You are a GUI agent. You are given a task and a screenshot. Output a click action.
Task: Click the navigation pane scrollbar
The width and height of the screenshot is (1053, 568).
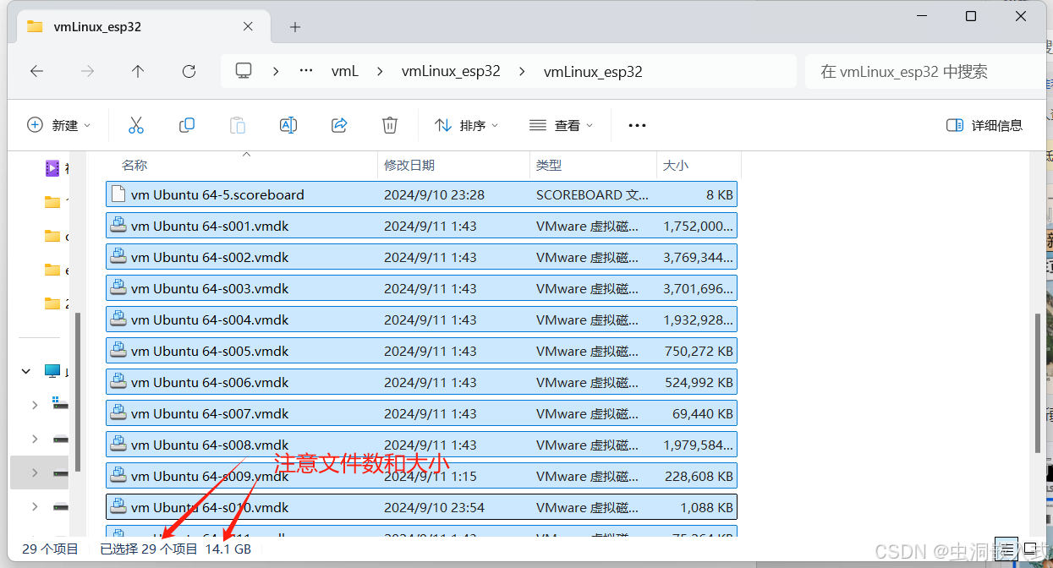click(x=77, y=391)
